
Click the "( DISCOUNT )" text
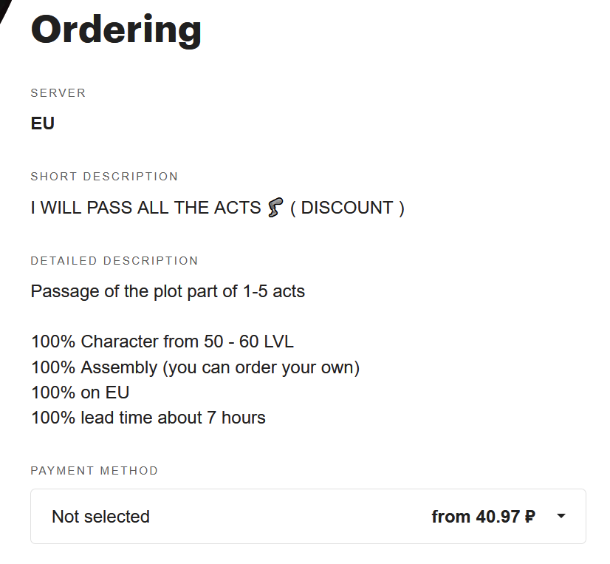(x=347, y=208)
